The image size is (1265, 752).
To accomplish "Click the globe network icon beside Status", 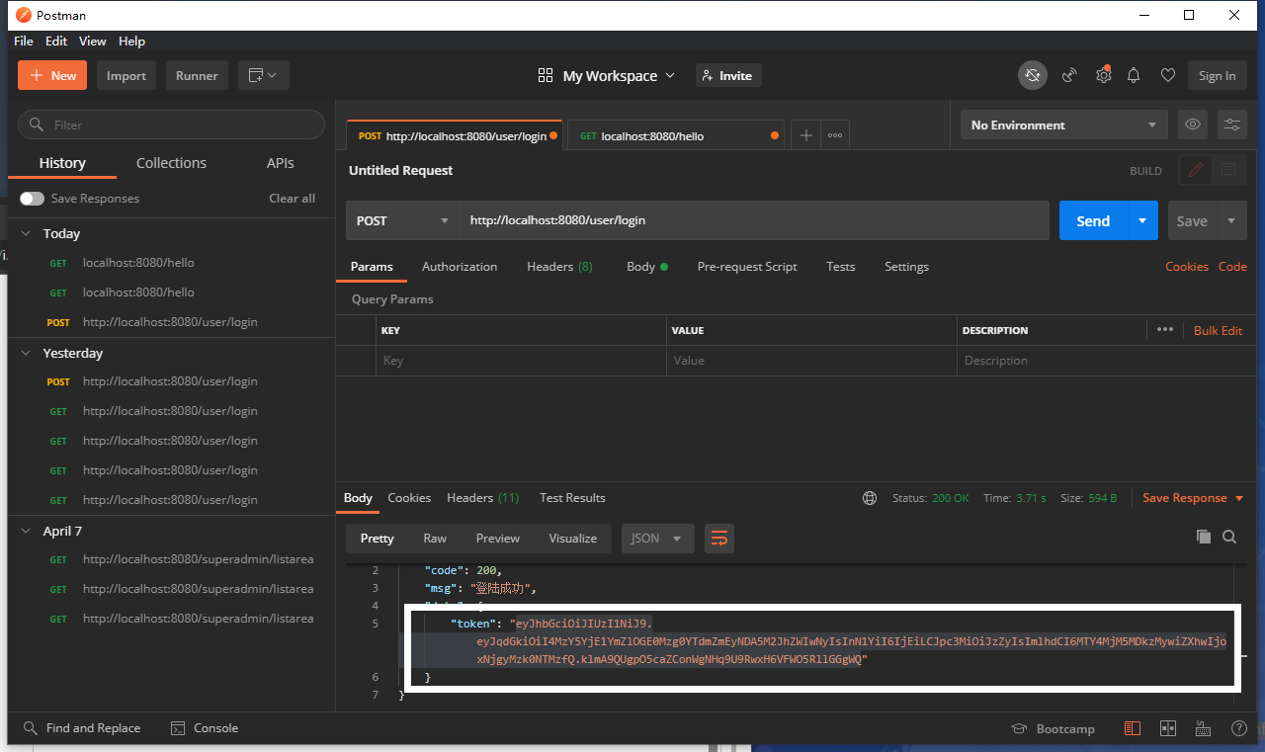I will click(x=870, y=498).
